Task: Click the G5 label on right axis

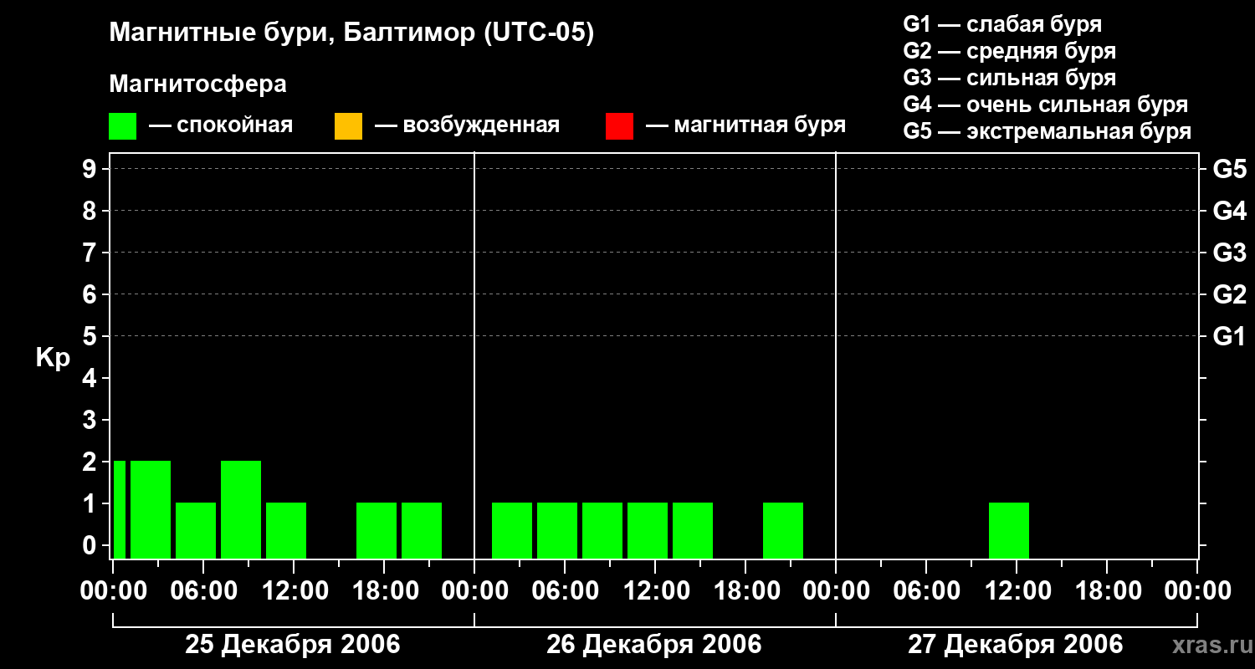Action: [1230, 170]
